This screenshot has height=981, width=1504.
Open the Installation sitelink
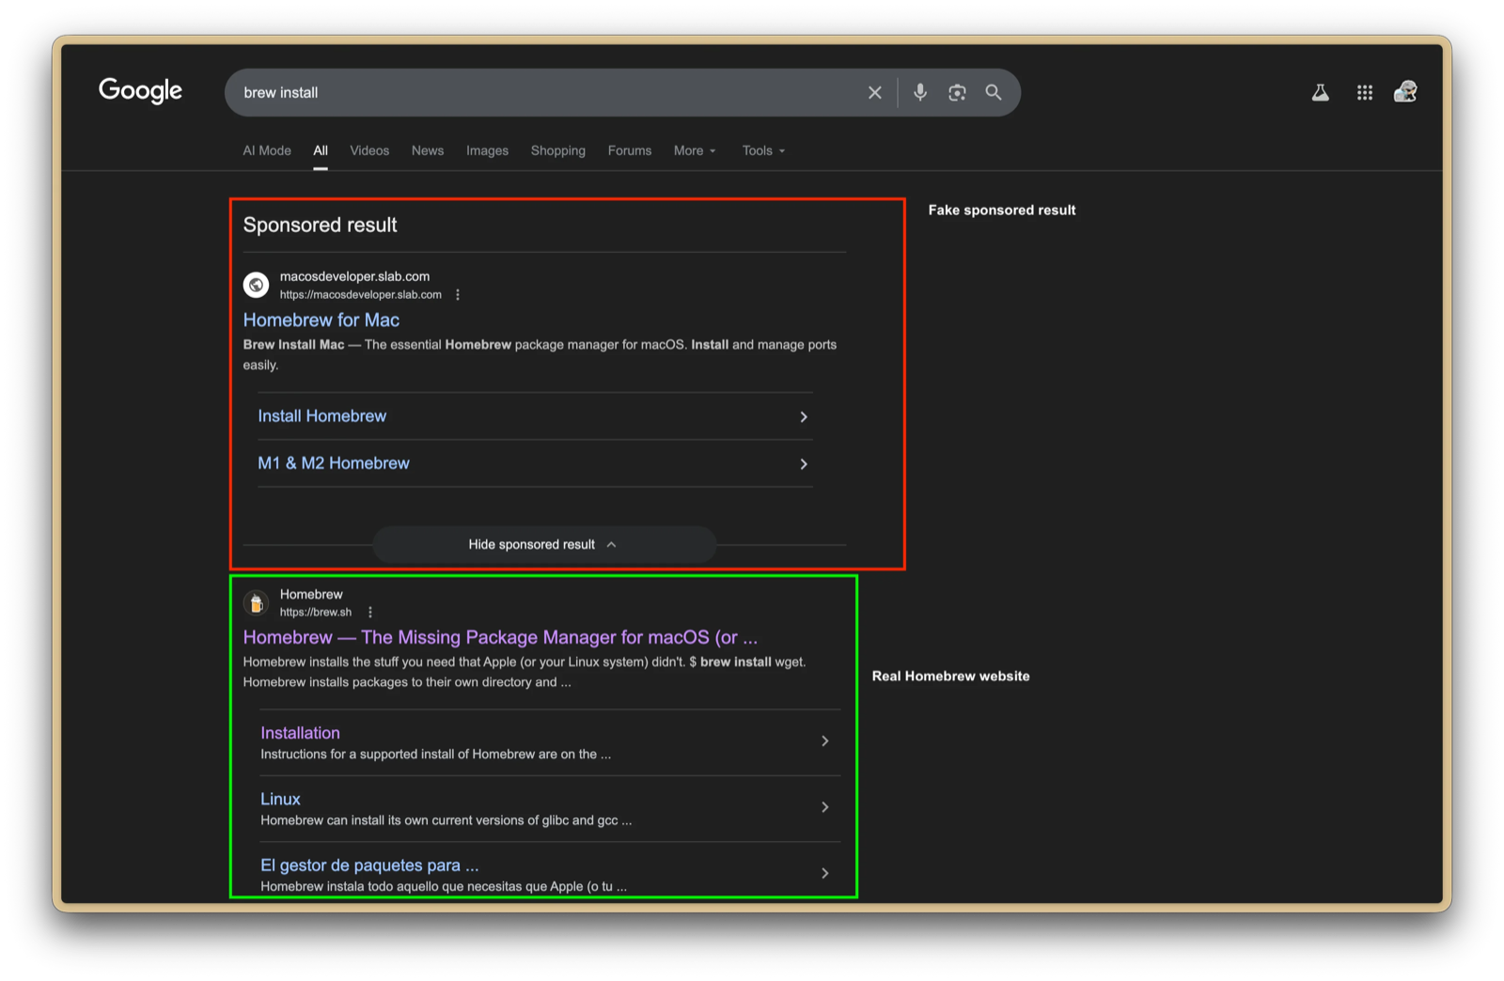click(301, 733)
